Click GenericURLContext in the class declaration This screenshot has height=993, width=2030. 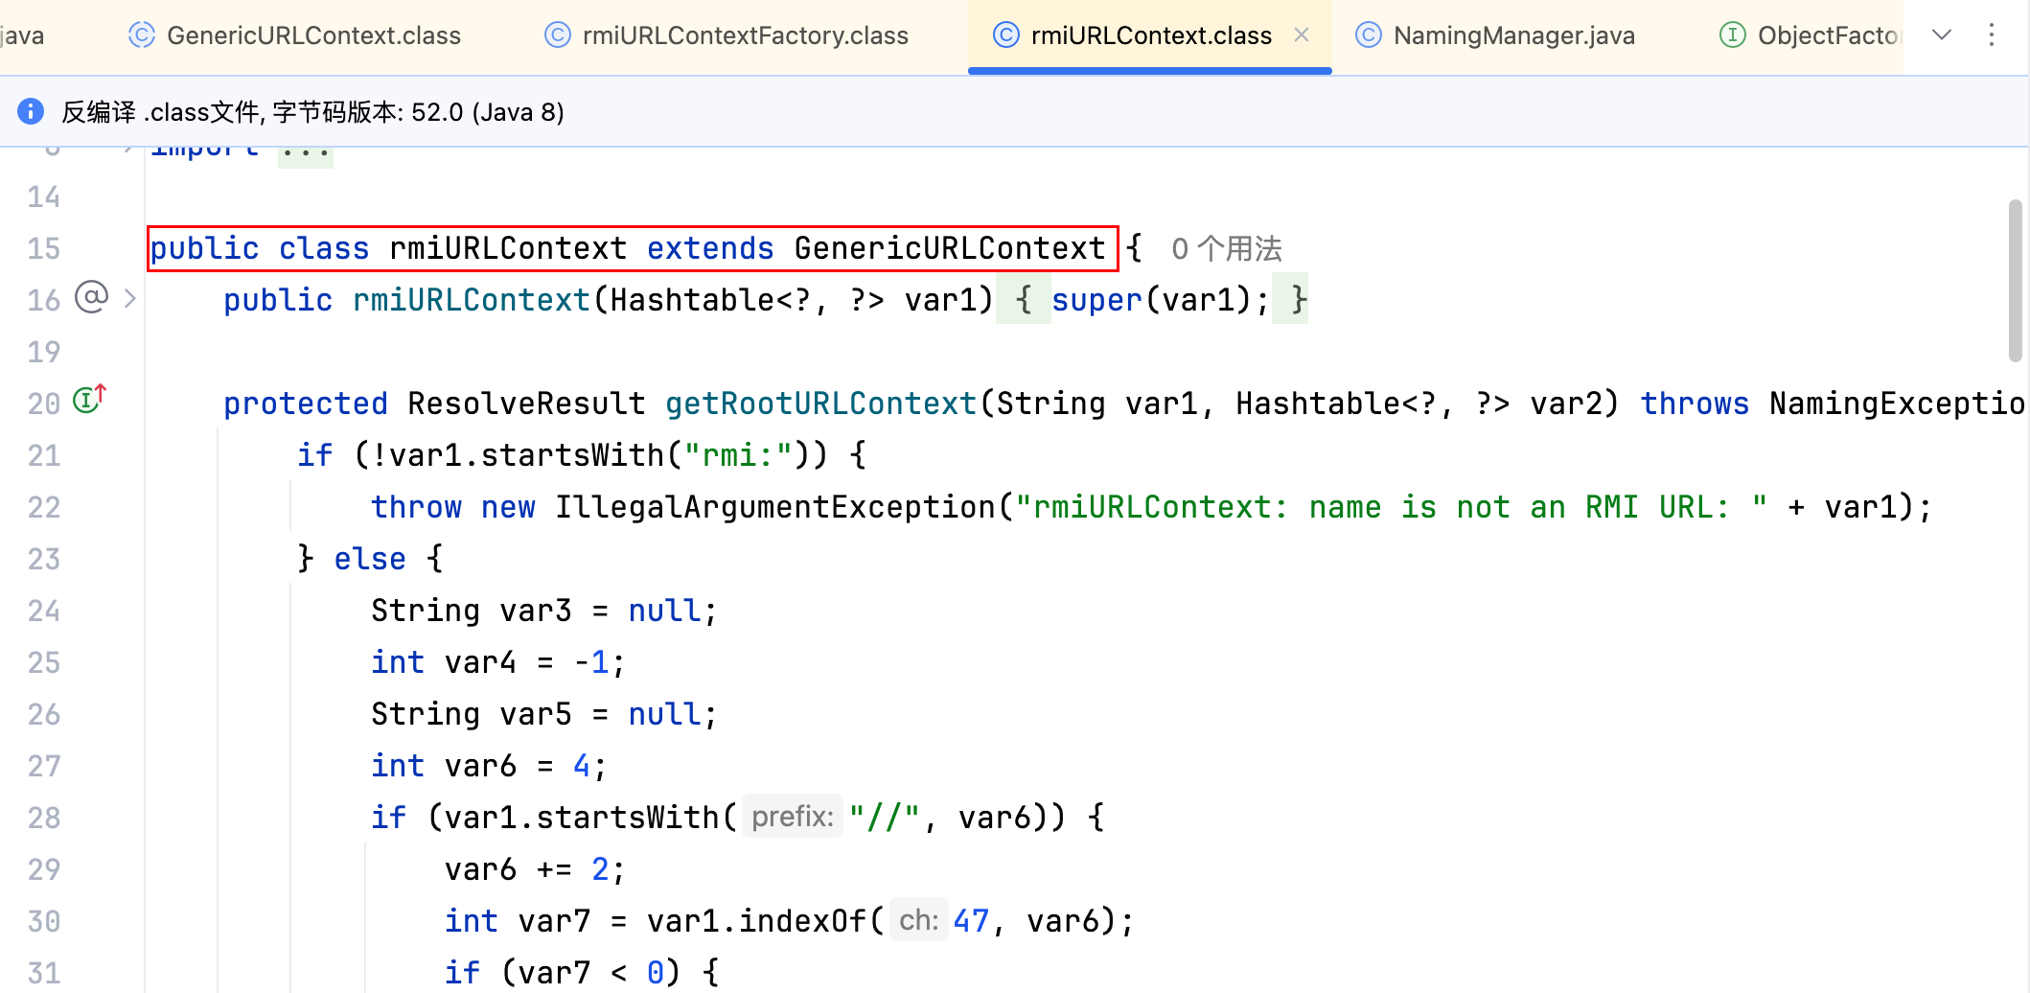click(949, 249)
